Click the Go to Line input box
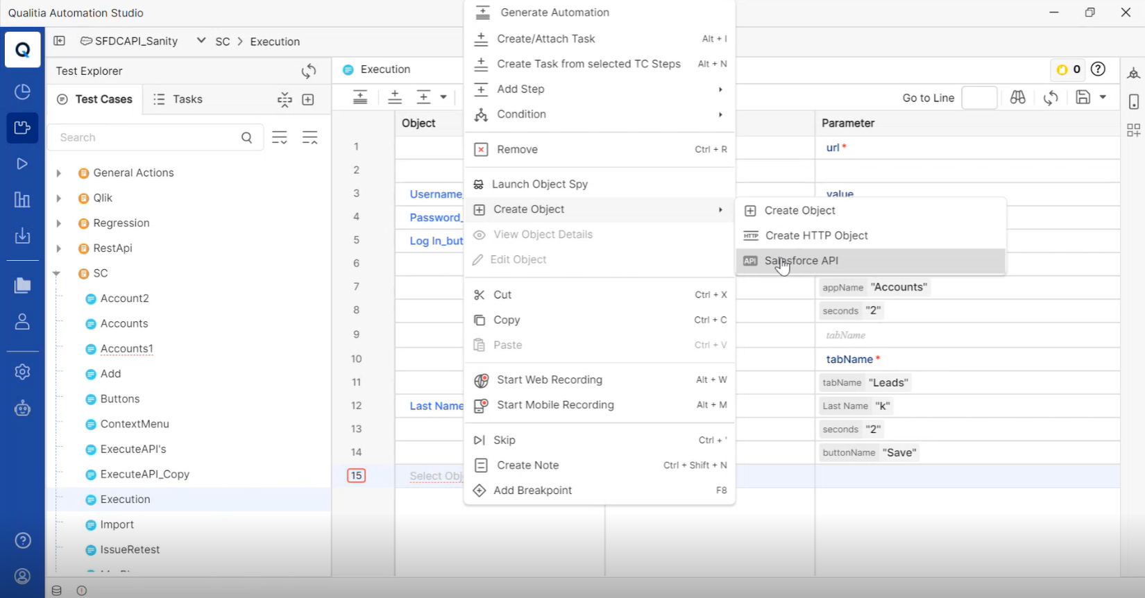This screenshot has height=598, width=1145. pyautogui.click(x=979, y=98)
